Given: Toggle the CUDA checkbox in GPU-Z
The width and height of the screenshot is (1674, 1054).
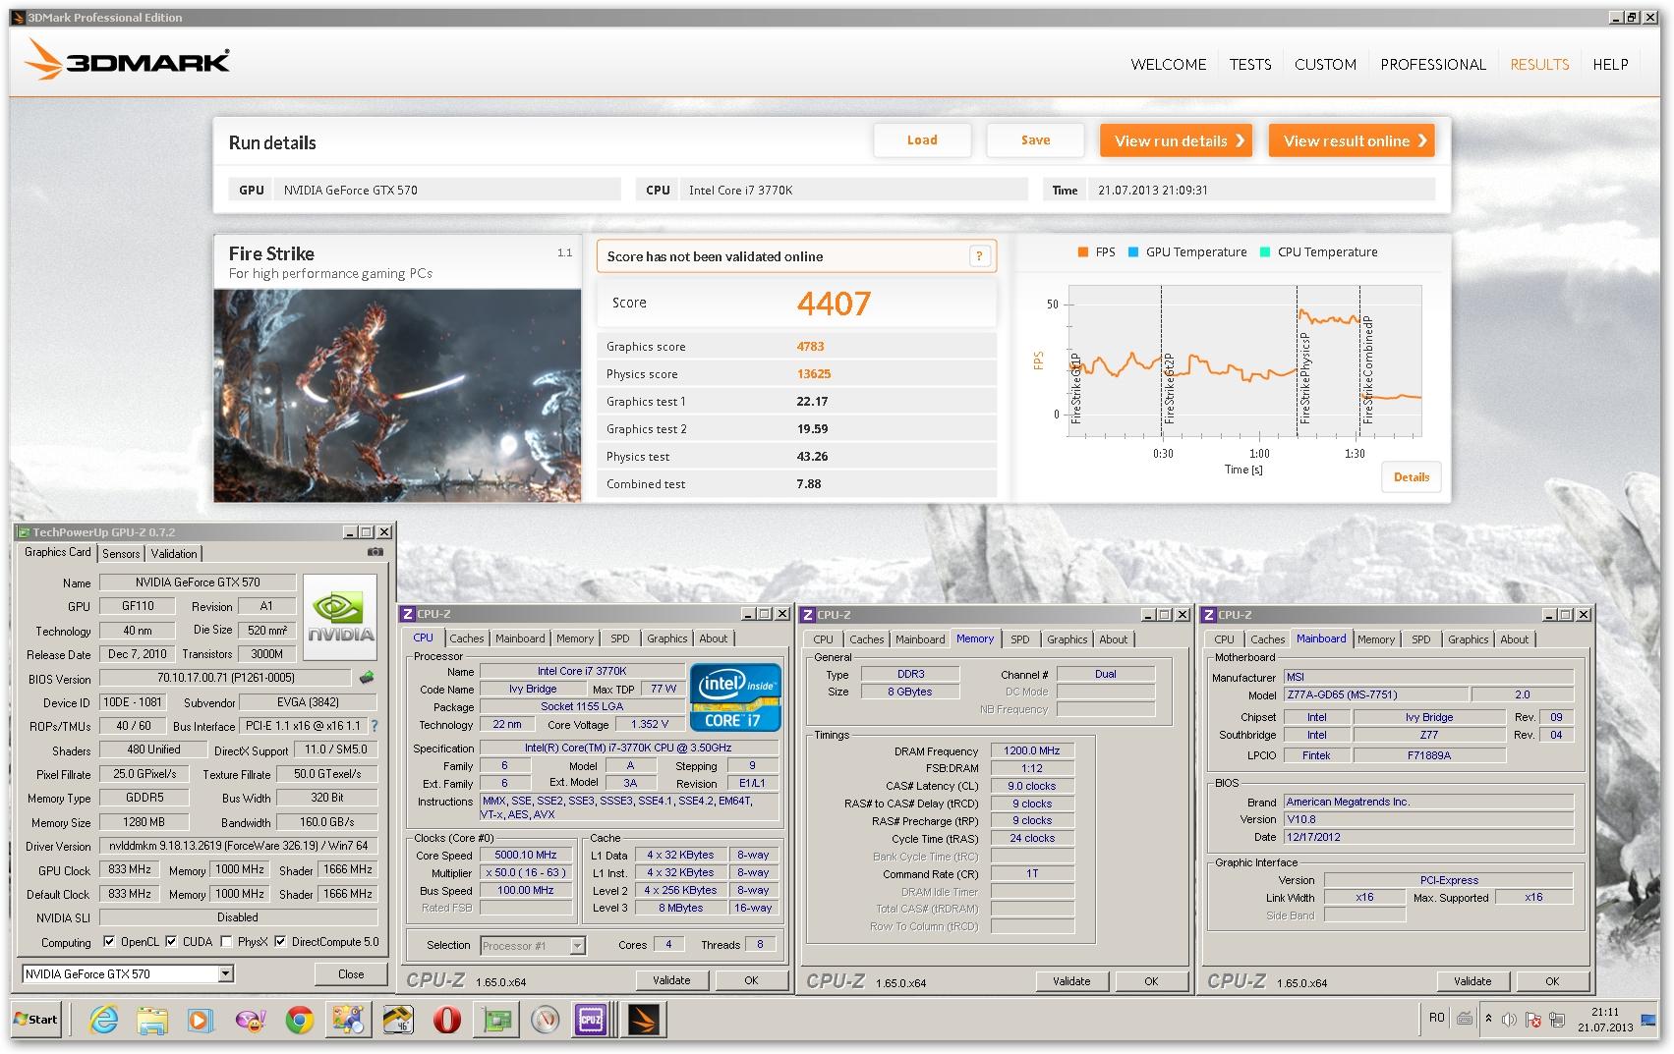Looking at the screenshot, I should [x=171, y=941].
